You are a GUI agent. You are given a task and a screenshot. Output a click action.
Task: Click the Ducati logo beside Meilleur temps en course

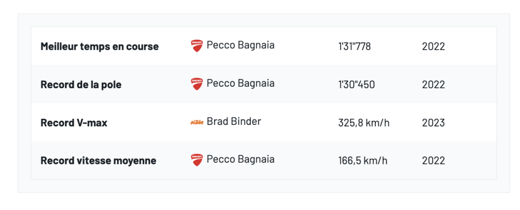pos(197,46)
